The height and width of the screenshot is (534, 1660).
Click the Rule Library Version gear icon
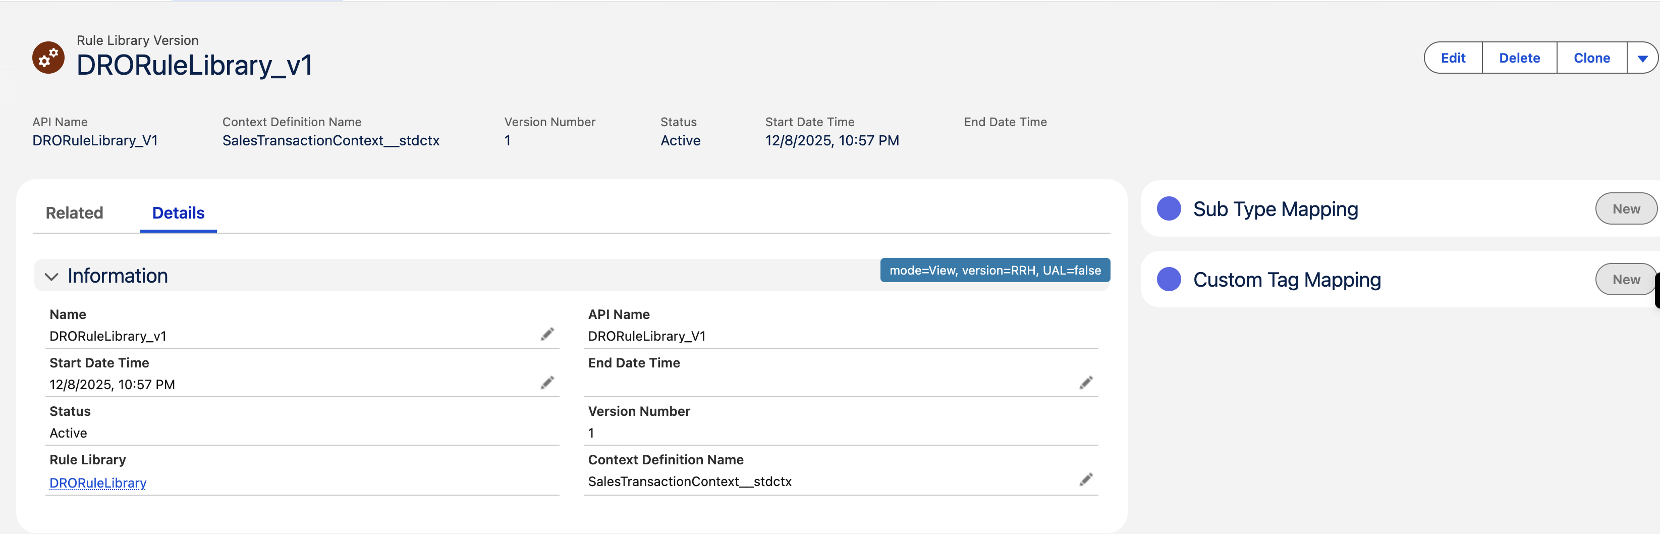tap(48, 58)
